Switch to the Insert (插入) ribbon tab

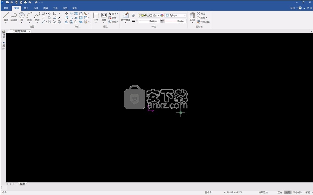[x=26, y=8]
